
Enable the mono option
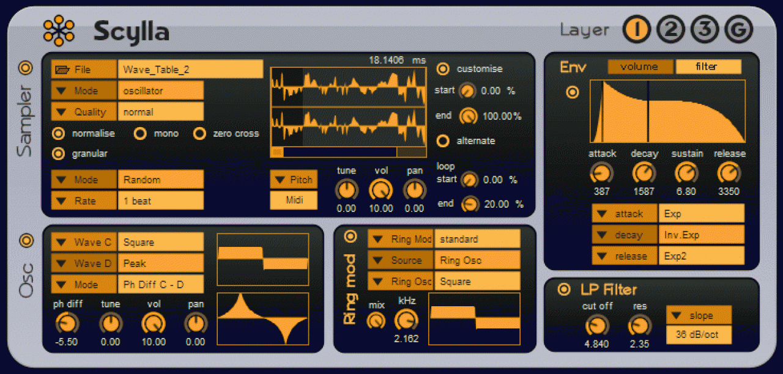tap(140, 133)
